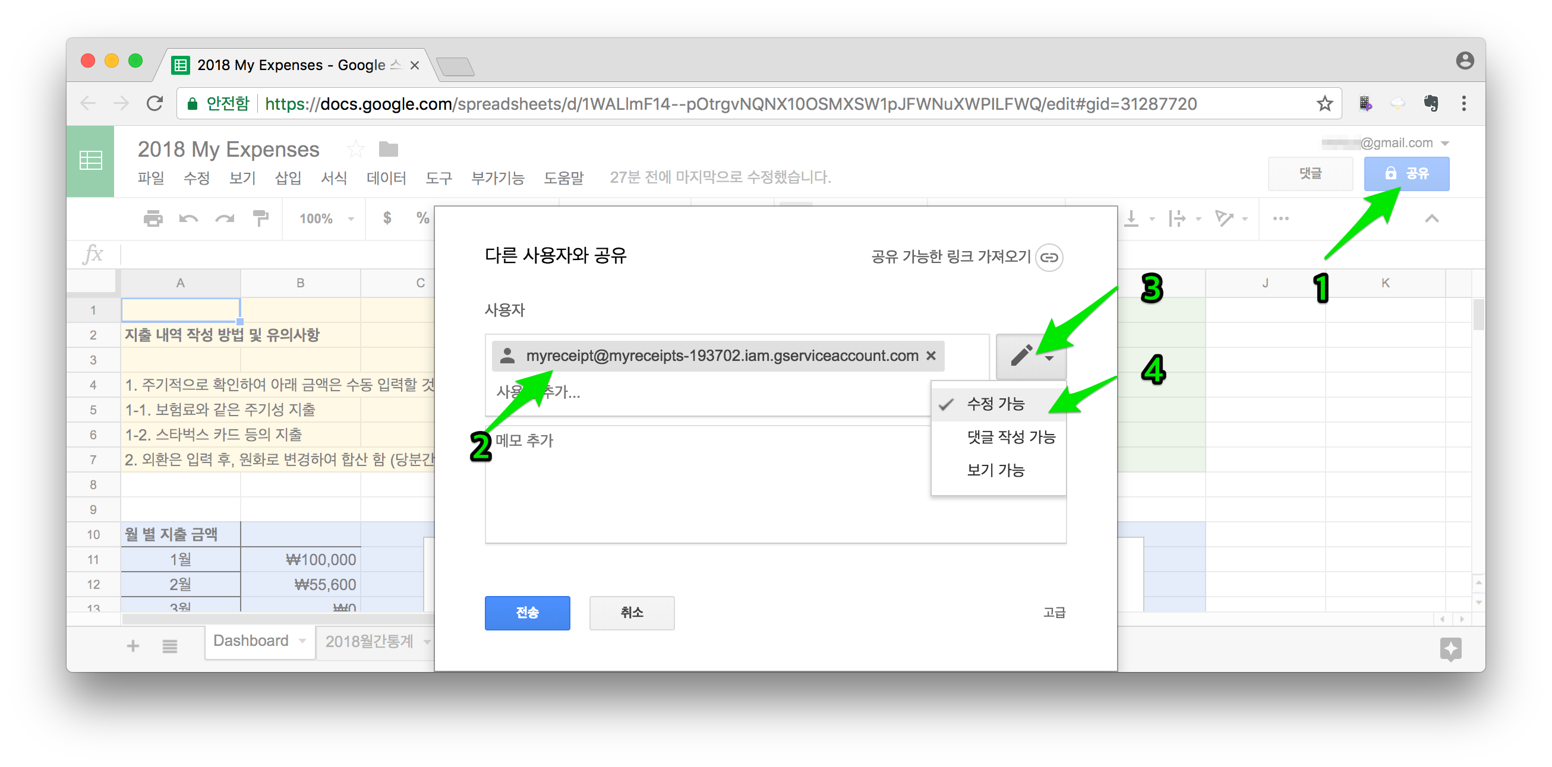The width and height of the screenshot is (1552, 767).
Task: Click the 취소 button
Action: pos(632,613)
